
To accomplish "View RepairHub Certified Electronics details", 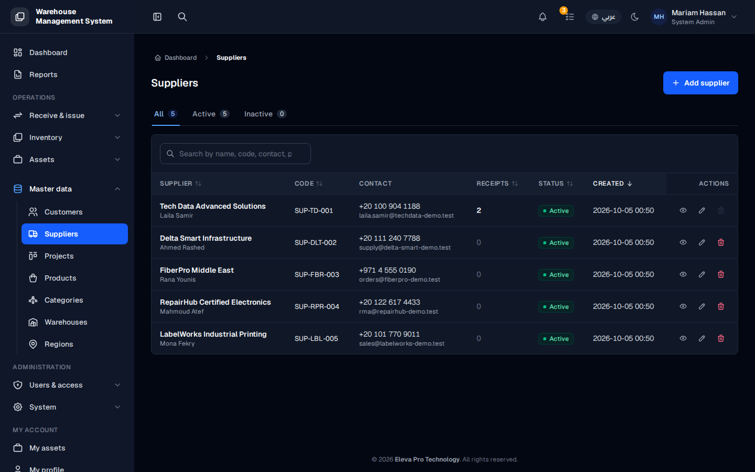I will click(x=683, y=306).
